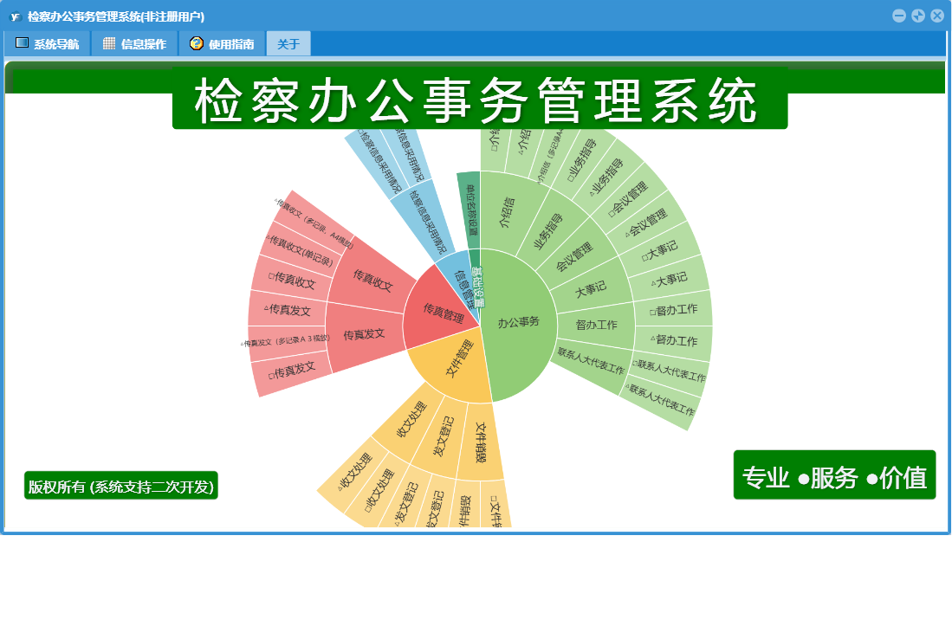Click the △业务指导 outer segment
Image resolution: width=952 pixels, height=626 pixels.
(609, 177)
